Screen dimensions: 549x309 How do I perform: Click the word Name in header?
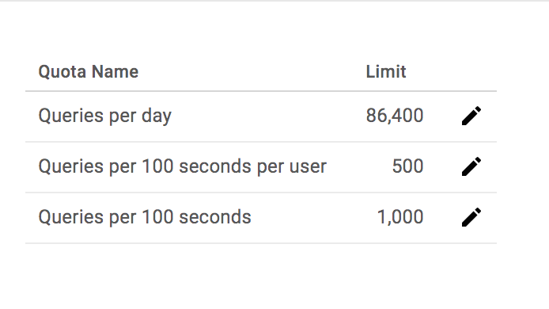tap(115, 72)
